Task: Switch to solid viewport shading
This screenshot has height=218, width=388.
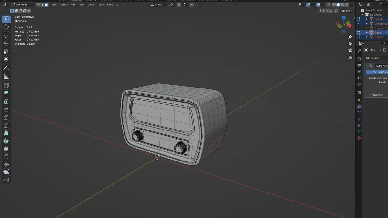Action: 339,5
